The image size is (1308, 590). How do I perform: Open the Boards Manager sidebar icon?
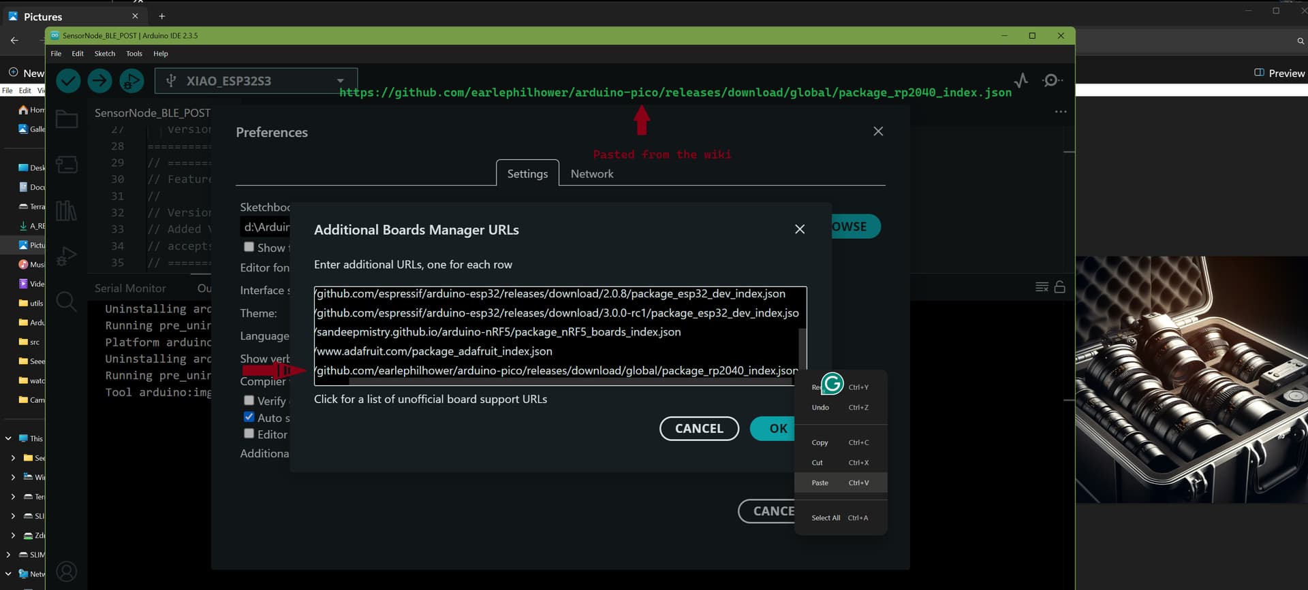[x=66, y=165]
